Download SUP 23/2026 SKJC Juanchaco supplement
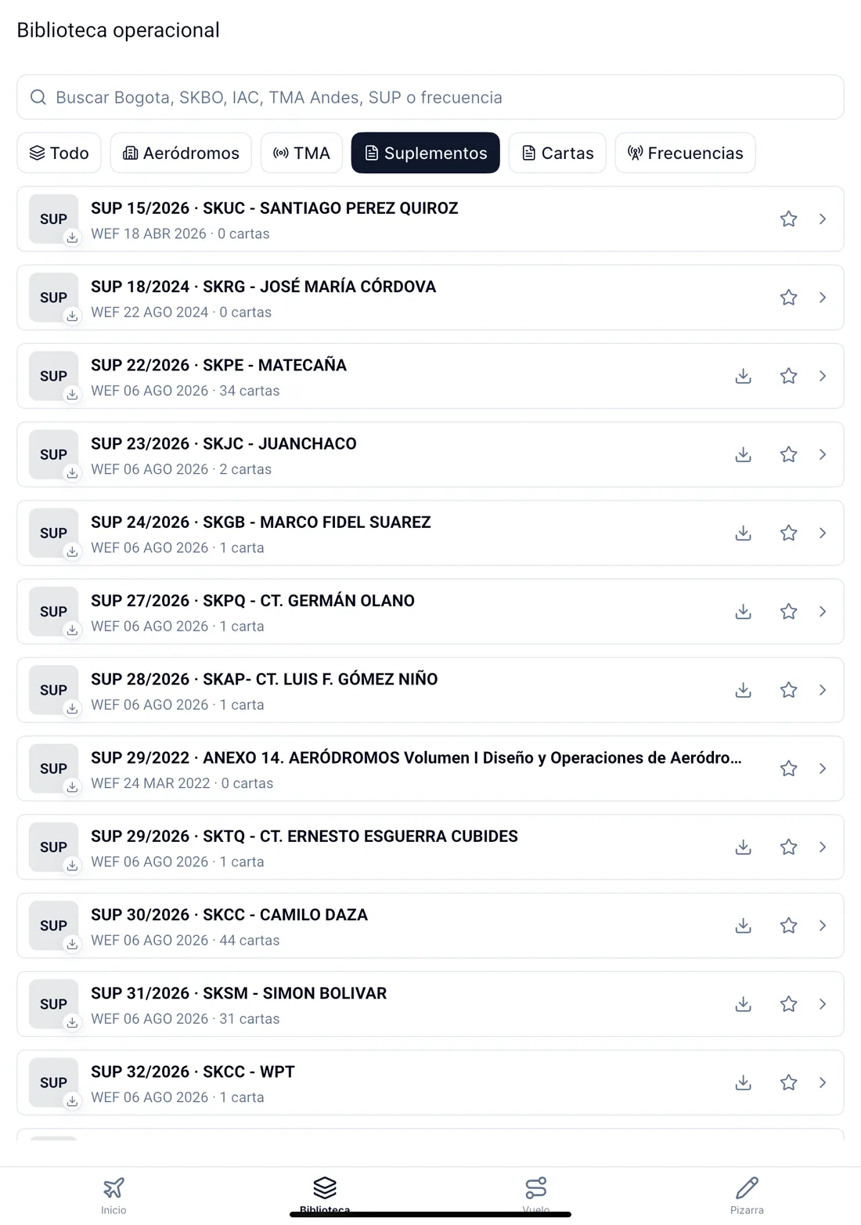861x1225 pixels. pyautogui.click(x=744, y=454)
